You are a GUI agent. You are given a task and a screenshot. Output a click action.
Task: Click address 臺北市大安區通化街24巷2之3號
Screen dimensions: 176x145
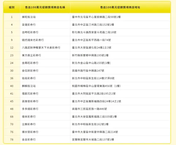tap(92, 48)
